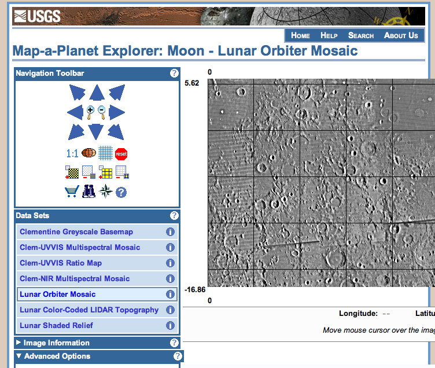Click the zoom out magnifier icon
This screenshot has height=368, width=435.
point(102,112)
